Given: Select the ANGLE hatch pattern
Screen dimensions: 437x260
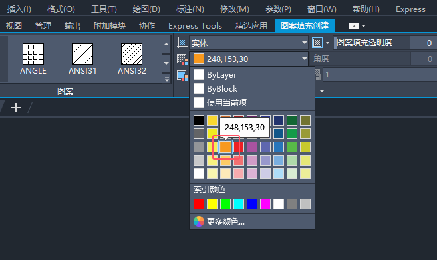Looking at the screenshot, I should (x=33, y=59).
